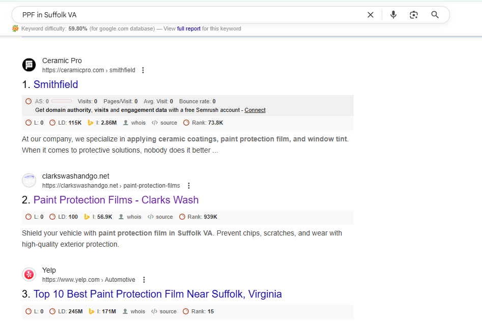Click the clarkswashandgo.net favicon
The image size is (482, 323).
click(x=29, y=181)
